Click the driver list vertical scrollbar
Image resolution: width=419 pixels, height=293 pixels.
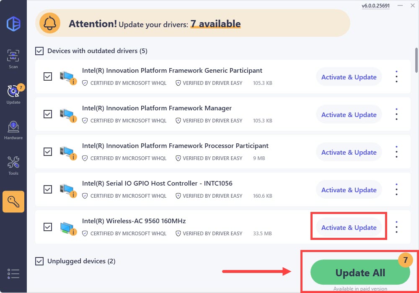(x=416, y=61)
